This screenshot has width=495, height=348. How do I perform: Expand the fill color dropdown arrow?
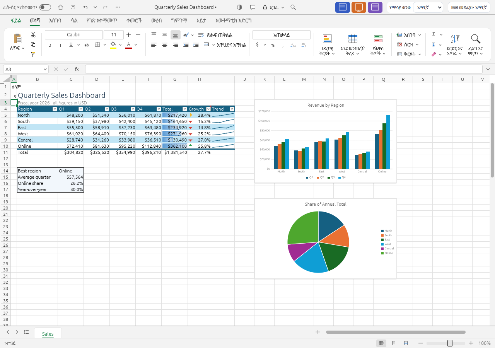pyautogui.click(x=120, y=45)
